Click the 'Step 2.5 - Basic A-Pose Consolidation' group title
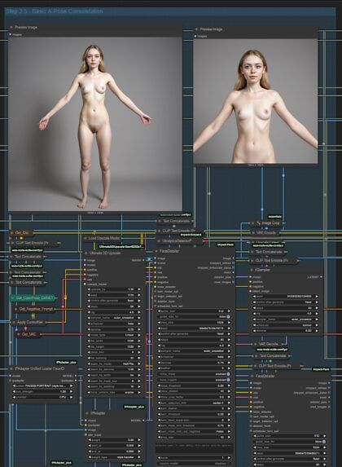 pyautogui.click(x=55, y=11)
